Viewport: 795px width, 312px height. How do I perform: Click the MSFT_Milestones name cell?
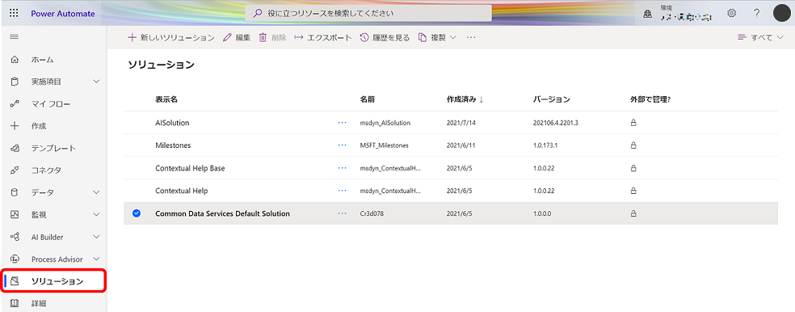coord(384,145)
